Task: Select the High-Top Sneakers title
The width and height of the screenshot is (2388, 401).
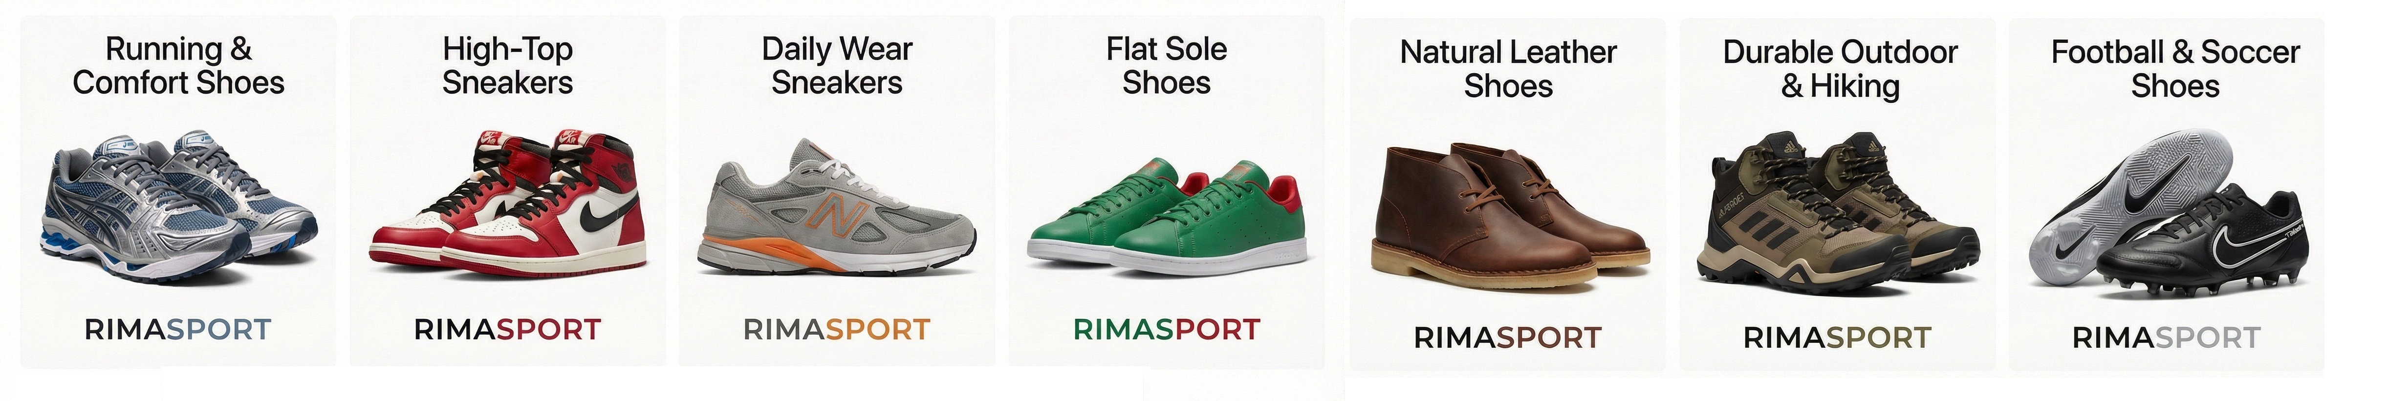Action: [508, 66]
